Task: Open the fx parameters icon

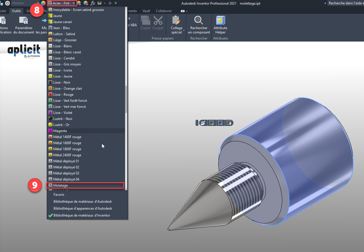Action: coord(93,3)
